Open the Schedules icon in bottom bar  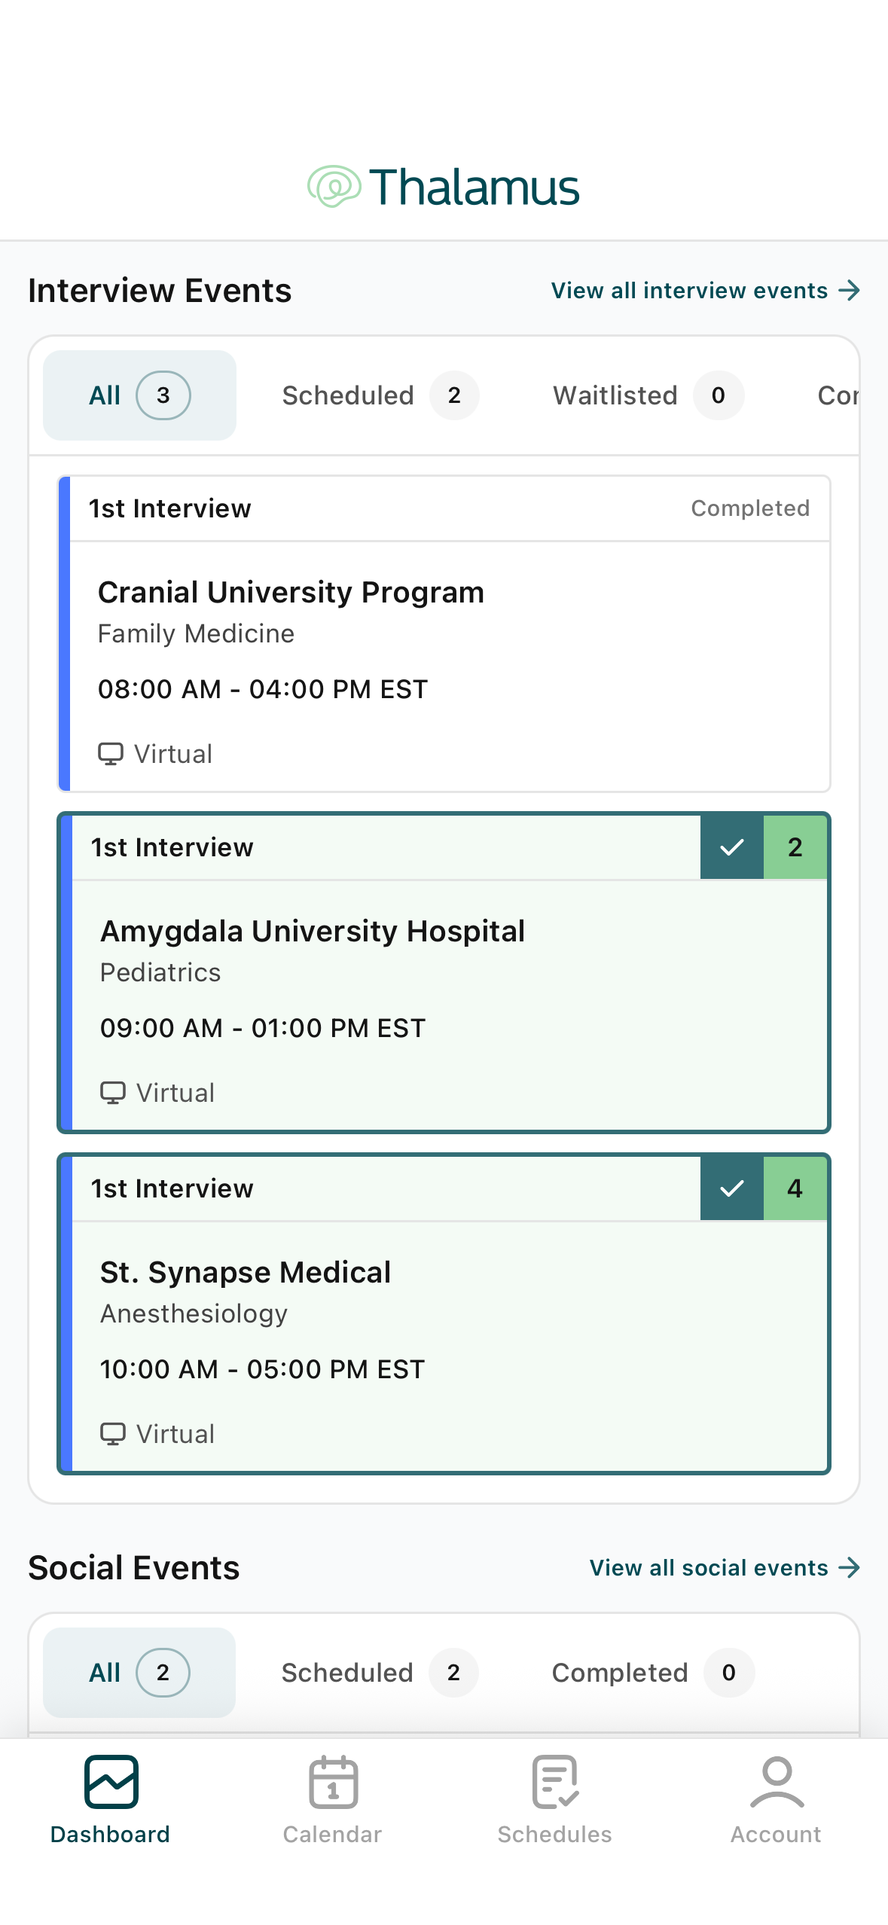555,1781
